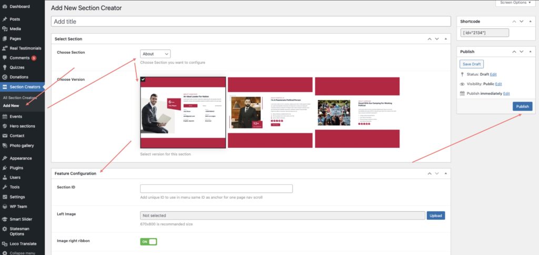The height and width of the screenshot is (255, 539).
Task: Click the Posts pushpin icon in sidebar
Action: point(5,19)
